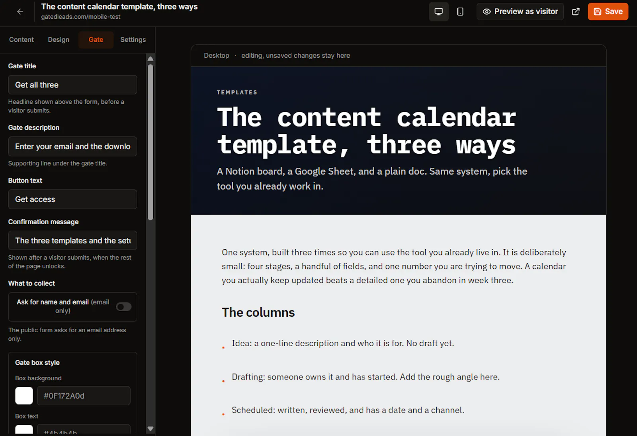Open the Design tab
Viewport: 637px width, 436px height.
(59, 40)
